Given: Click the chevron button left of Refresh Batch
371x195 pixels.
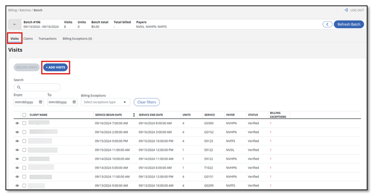Looking at the screenshot, I should click(327, 24).
